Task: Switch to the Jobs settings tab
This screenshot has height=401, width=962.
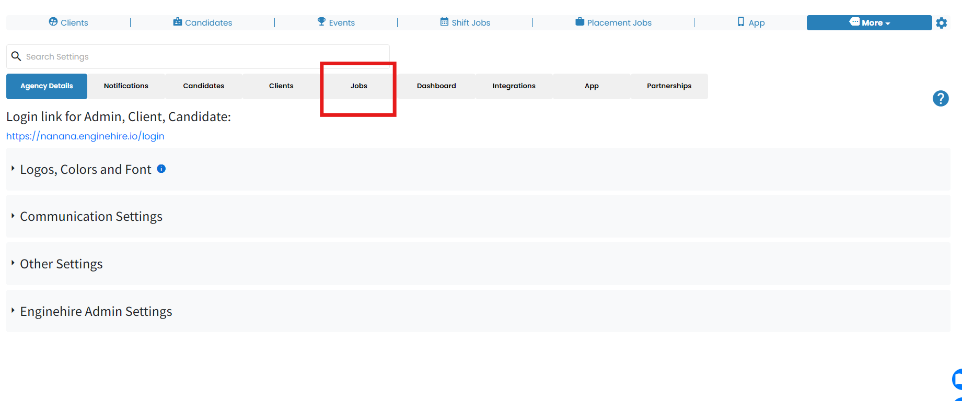Action: click(x=359, y=86)
